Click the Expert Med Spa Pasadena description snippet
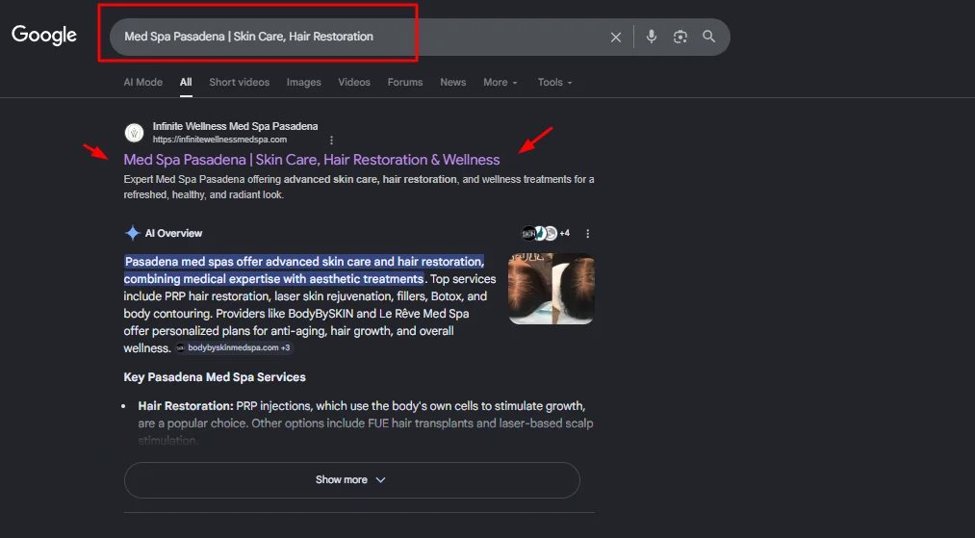 (359, 187)
